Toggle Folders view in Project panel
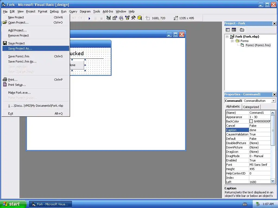Image resolution: width=278 pixels, height=208 pixels. [242, 30]
